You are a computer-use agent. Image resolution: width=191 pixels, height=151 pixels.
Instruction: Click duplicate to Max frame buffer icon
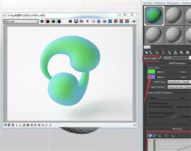tap(93, 21)
